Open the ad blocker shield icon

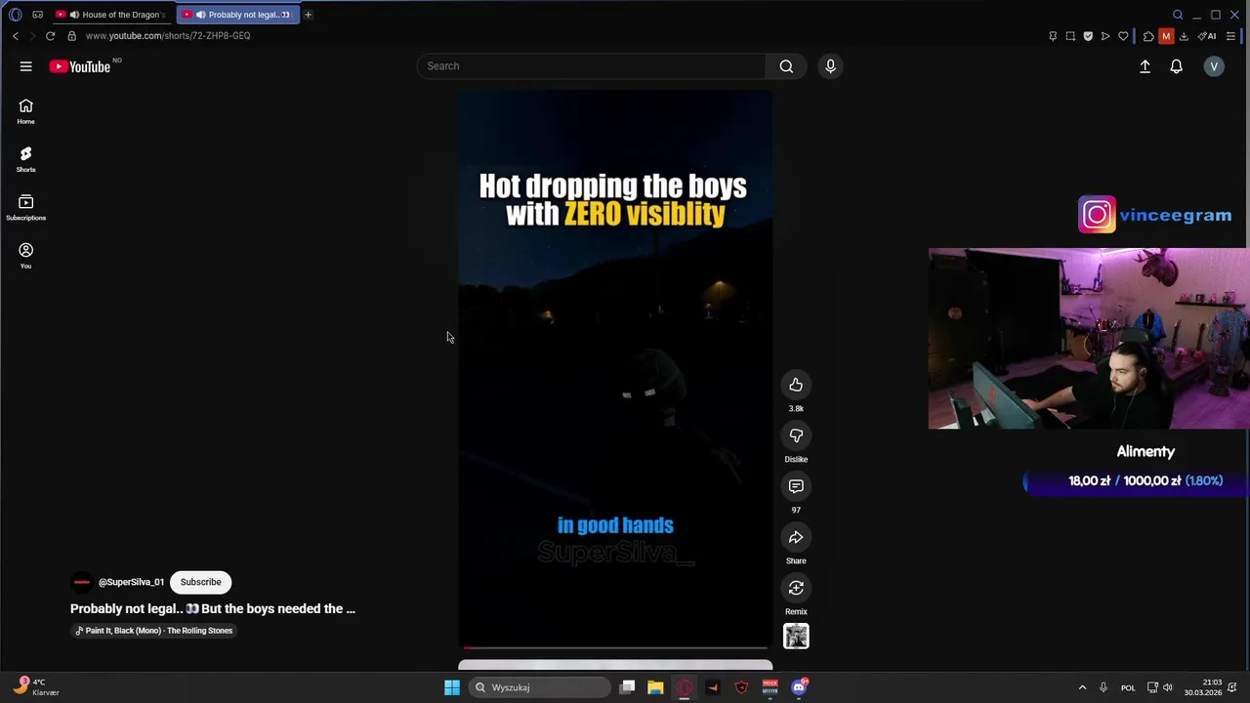point(1088,36)
